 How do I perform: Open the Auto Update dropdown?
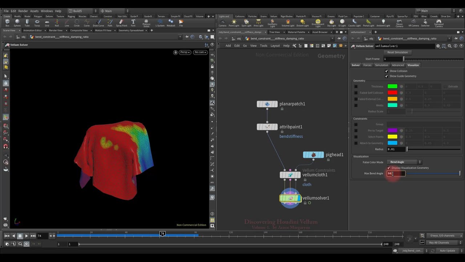[449, 251]
